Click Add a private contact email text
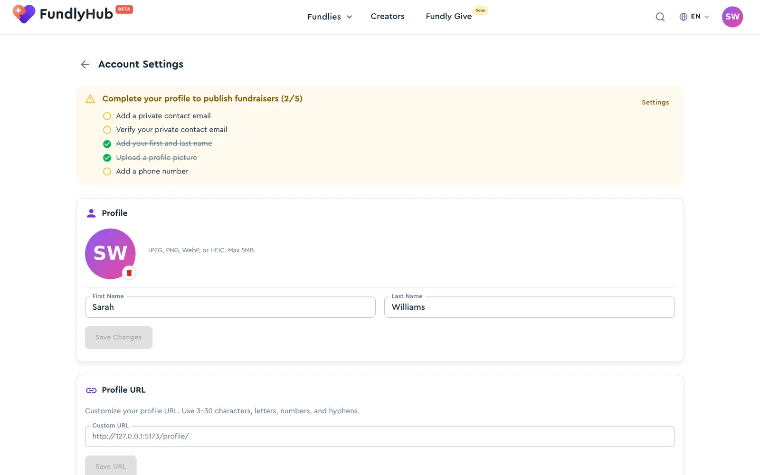 (x=163, y=116)
